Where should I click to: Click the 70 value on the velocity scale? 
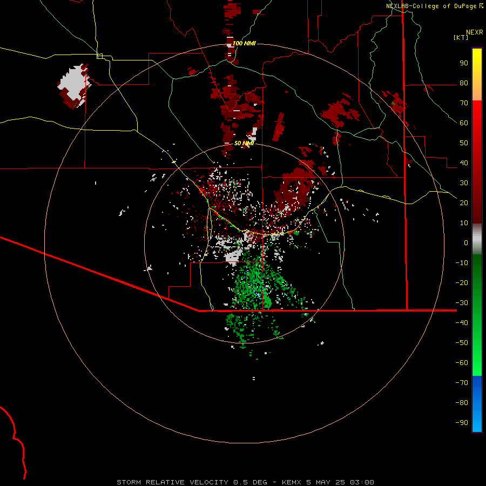[464, 103]
